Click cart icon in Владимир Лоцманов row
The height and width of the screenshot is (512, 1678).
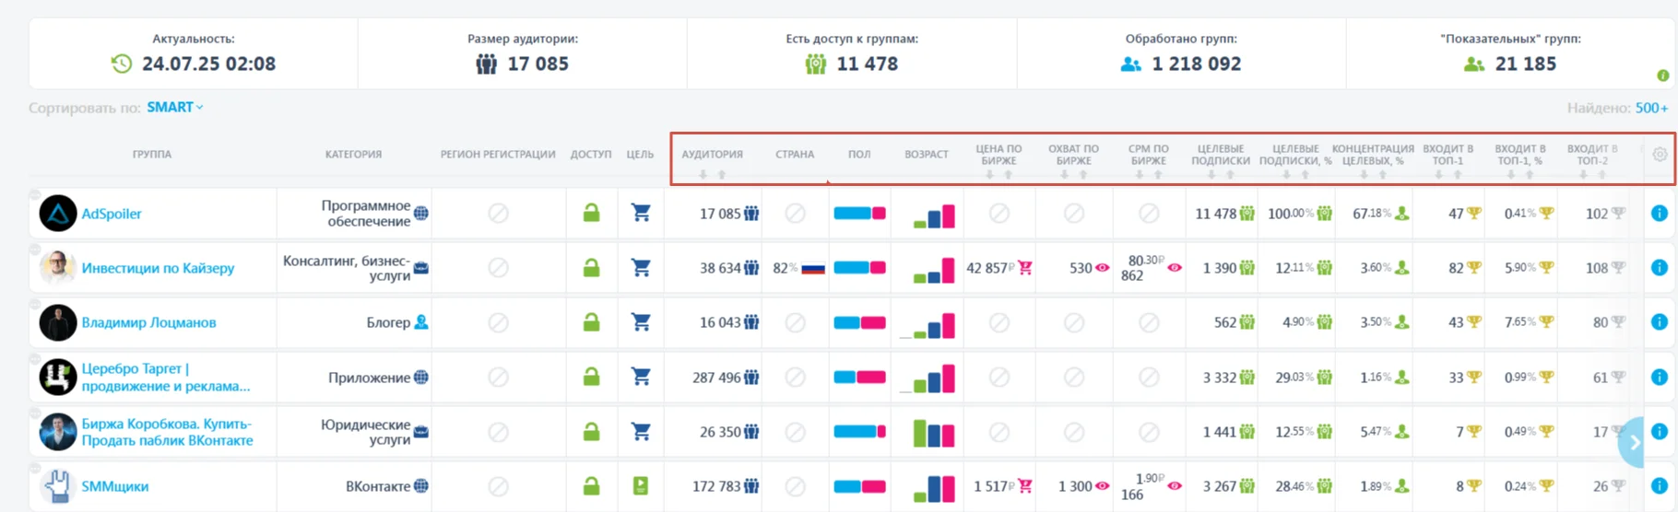coord(641,322)
